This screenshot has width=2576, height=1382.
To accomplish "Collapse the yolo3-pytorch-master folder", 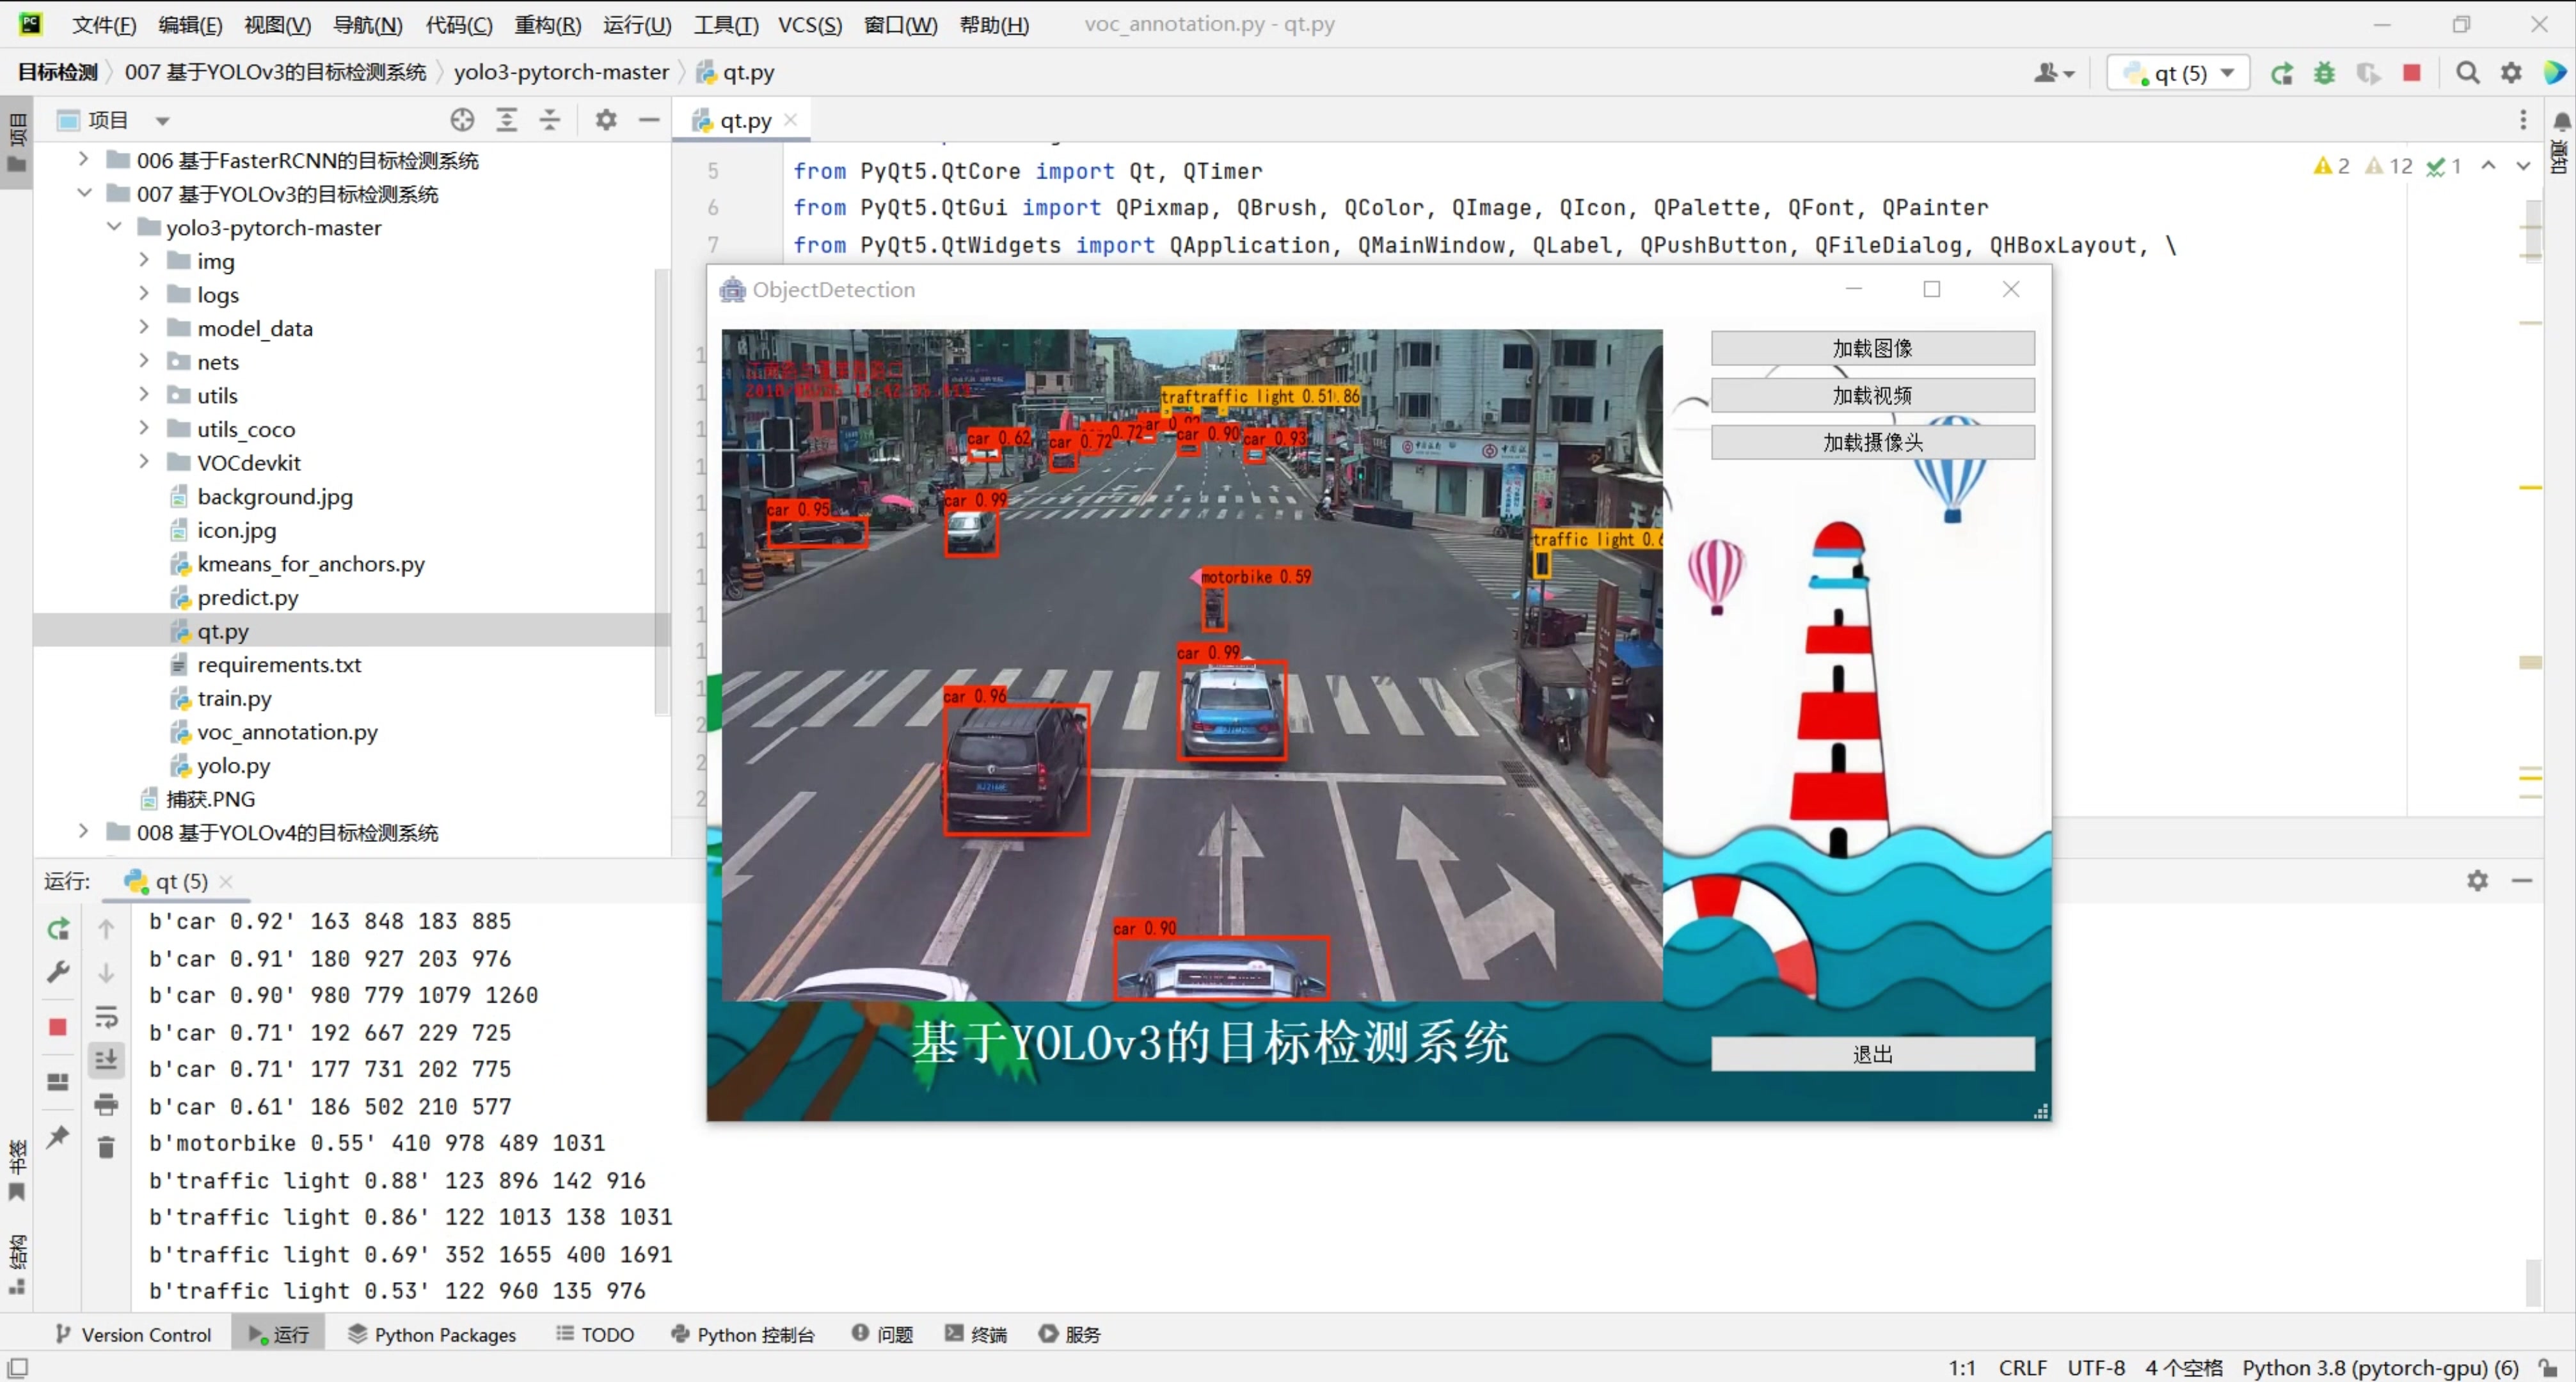I will point(114,227).
